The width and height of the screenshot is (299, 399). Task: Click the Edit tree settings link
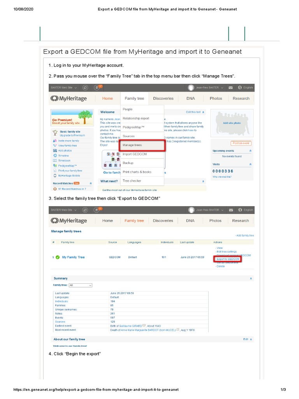226,251
